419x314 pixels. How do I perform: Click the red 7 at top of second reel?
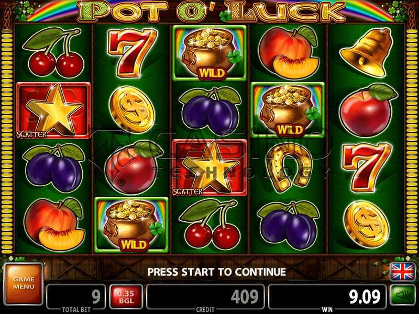(132, 52)
